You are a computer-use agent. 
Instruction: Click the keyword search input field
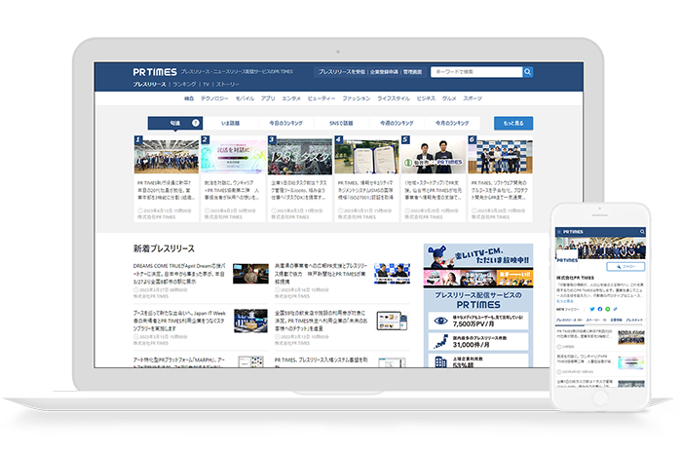pyautogui.click(x=476, y=72)
